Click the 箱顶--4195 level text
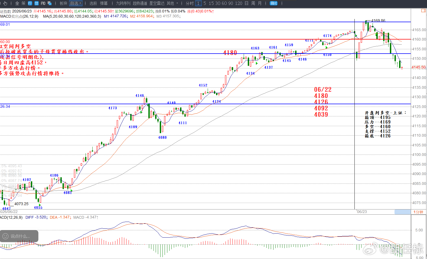 click(378, 117)
